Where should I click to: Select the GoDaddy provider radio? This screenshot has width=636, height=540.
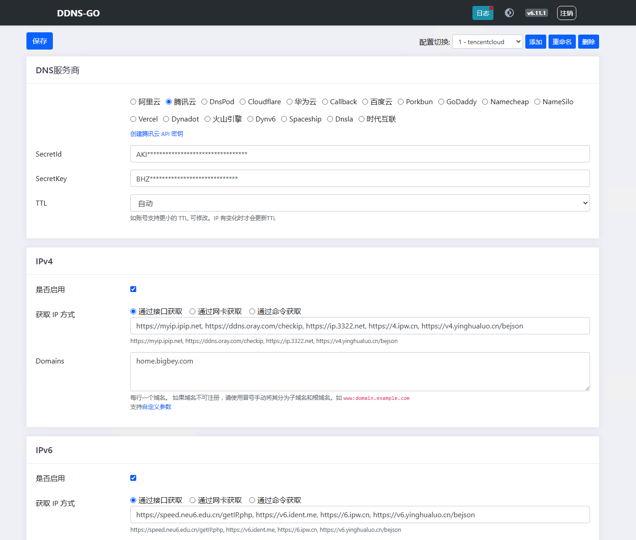[x=441, y=102]
